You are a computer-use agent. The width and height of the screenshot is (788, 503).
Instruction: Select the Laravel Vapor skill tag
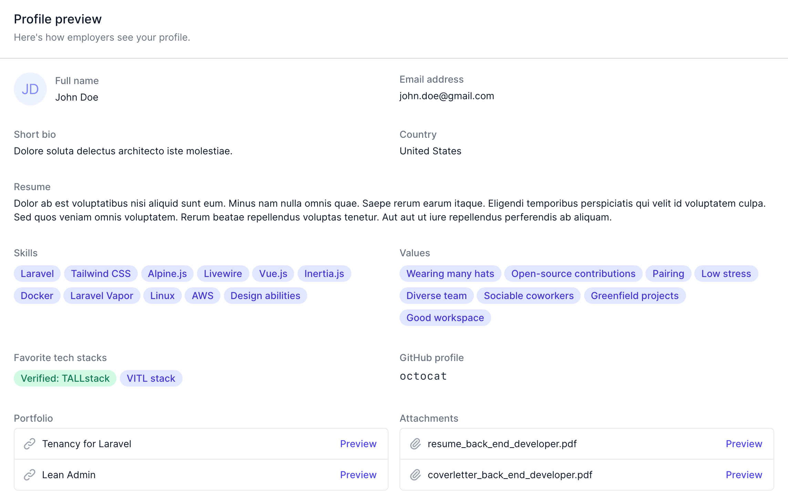102,296
